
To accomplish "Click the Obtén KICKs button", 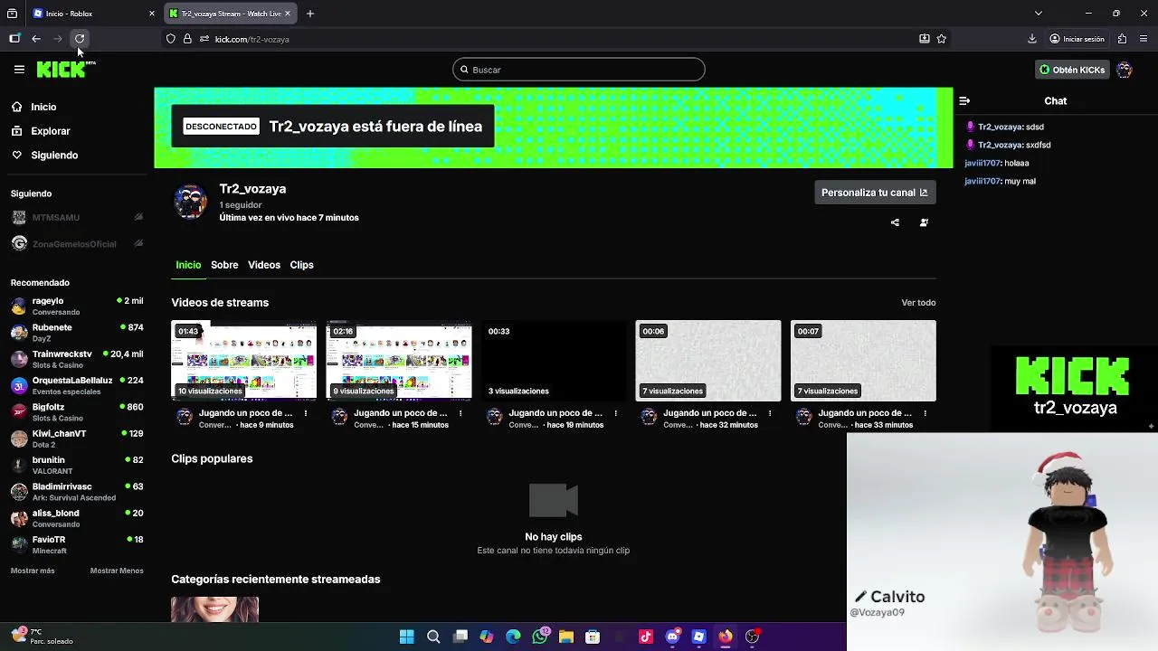I will [x=1072, y=70].
